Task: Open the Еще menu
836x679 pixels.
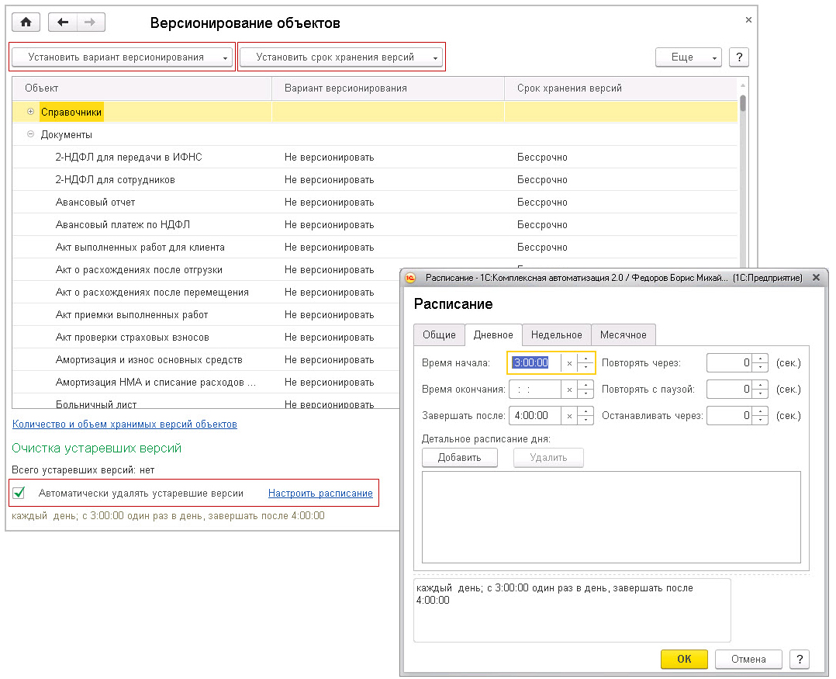Action: [689, 57]
